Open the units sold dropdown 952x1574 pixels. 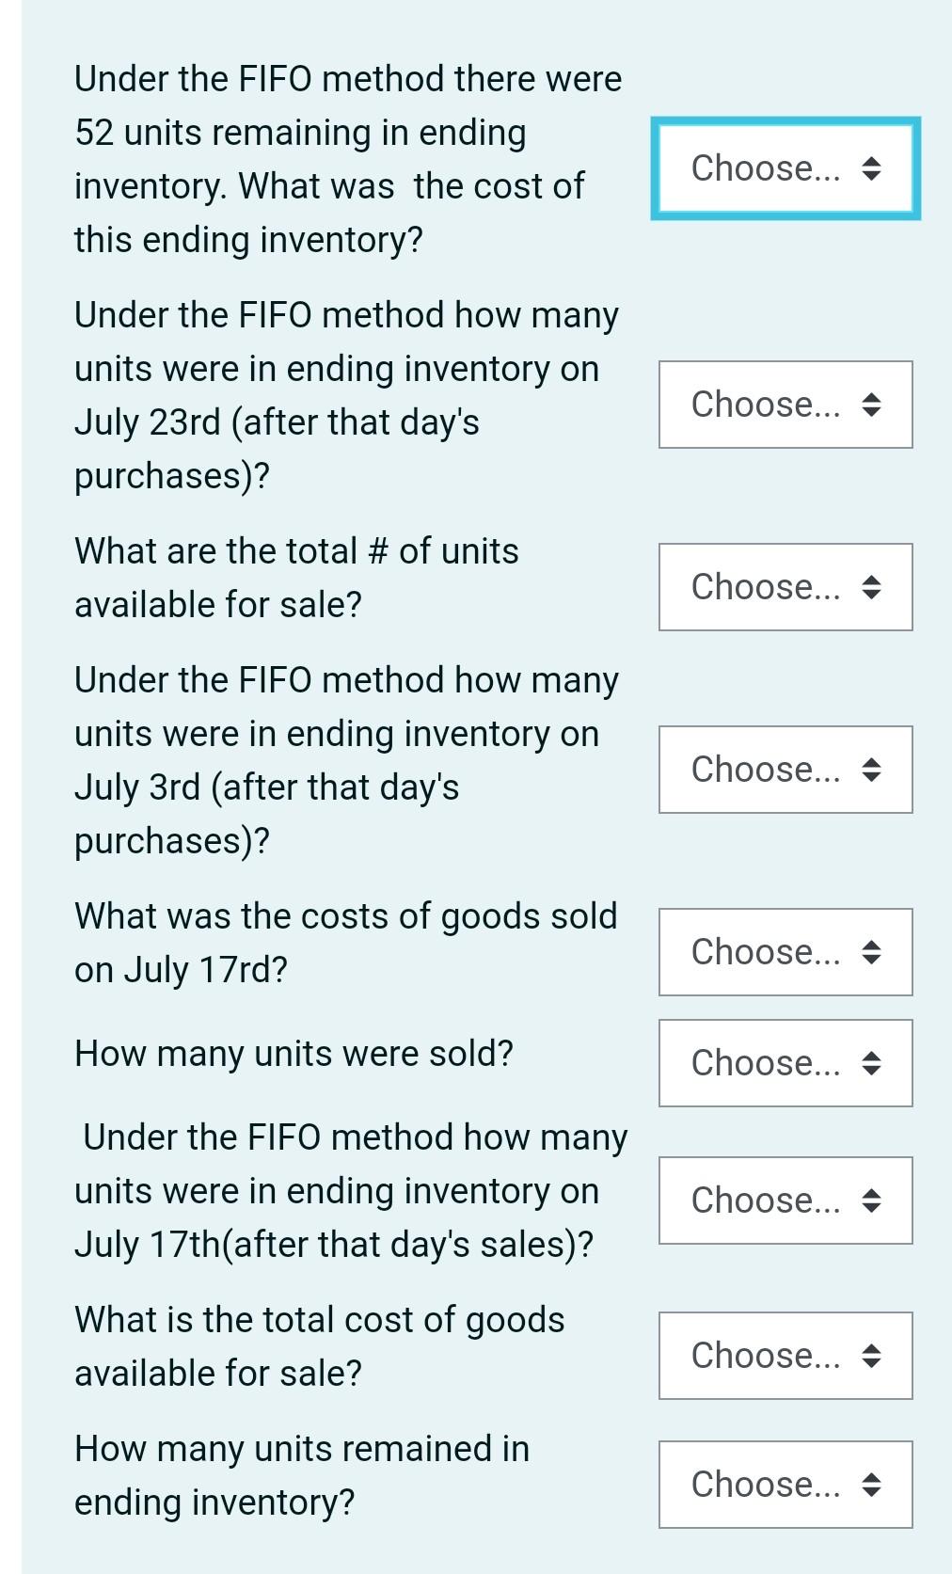tap(784, 1063)
